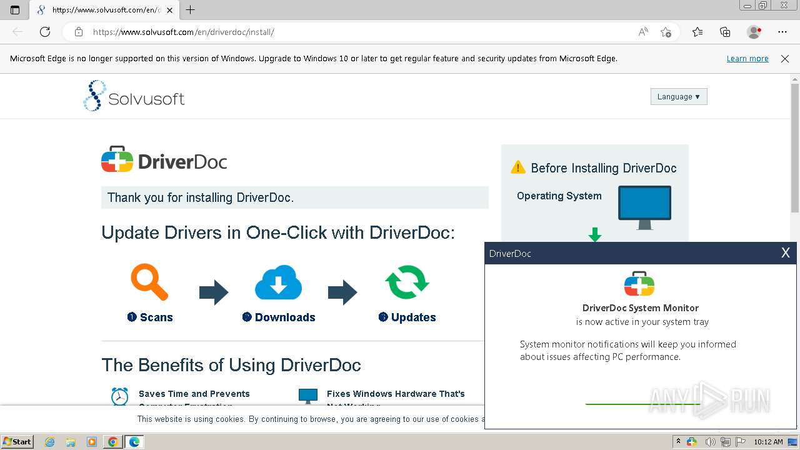Click the 'DriverDoc System Monitor' title

tap(641, 307)
